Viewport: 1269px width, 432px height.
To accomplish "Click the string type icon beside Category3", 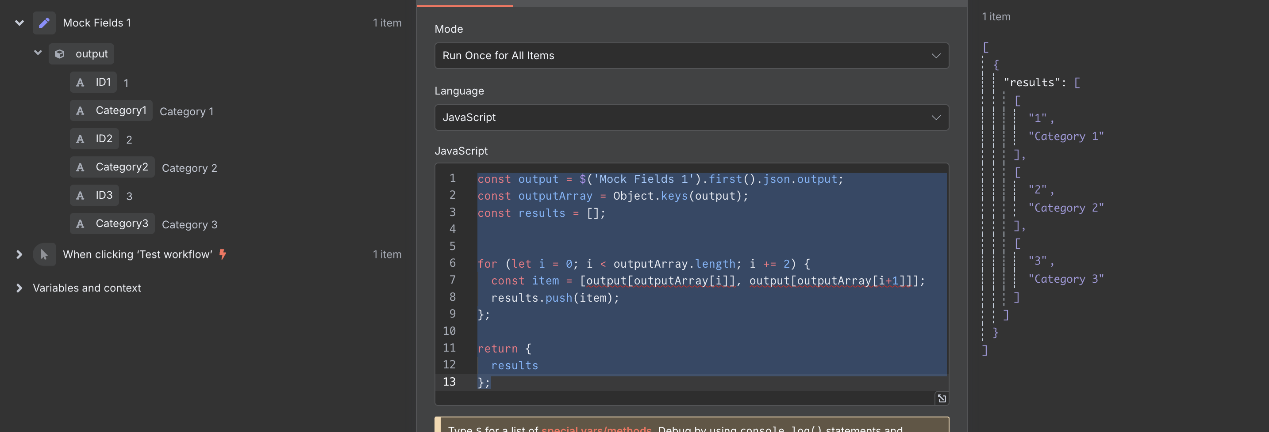I will pyautogui.click(x=80, y=224).
